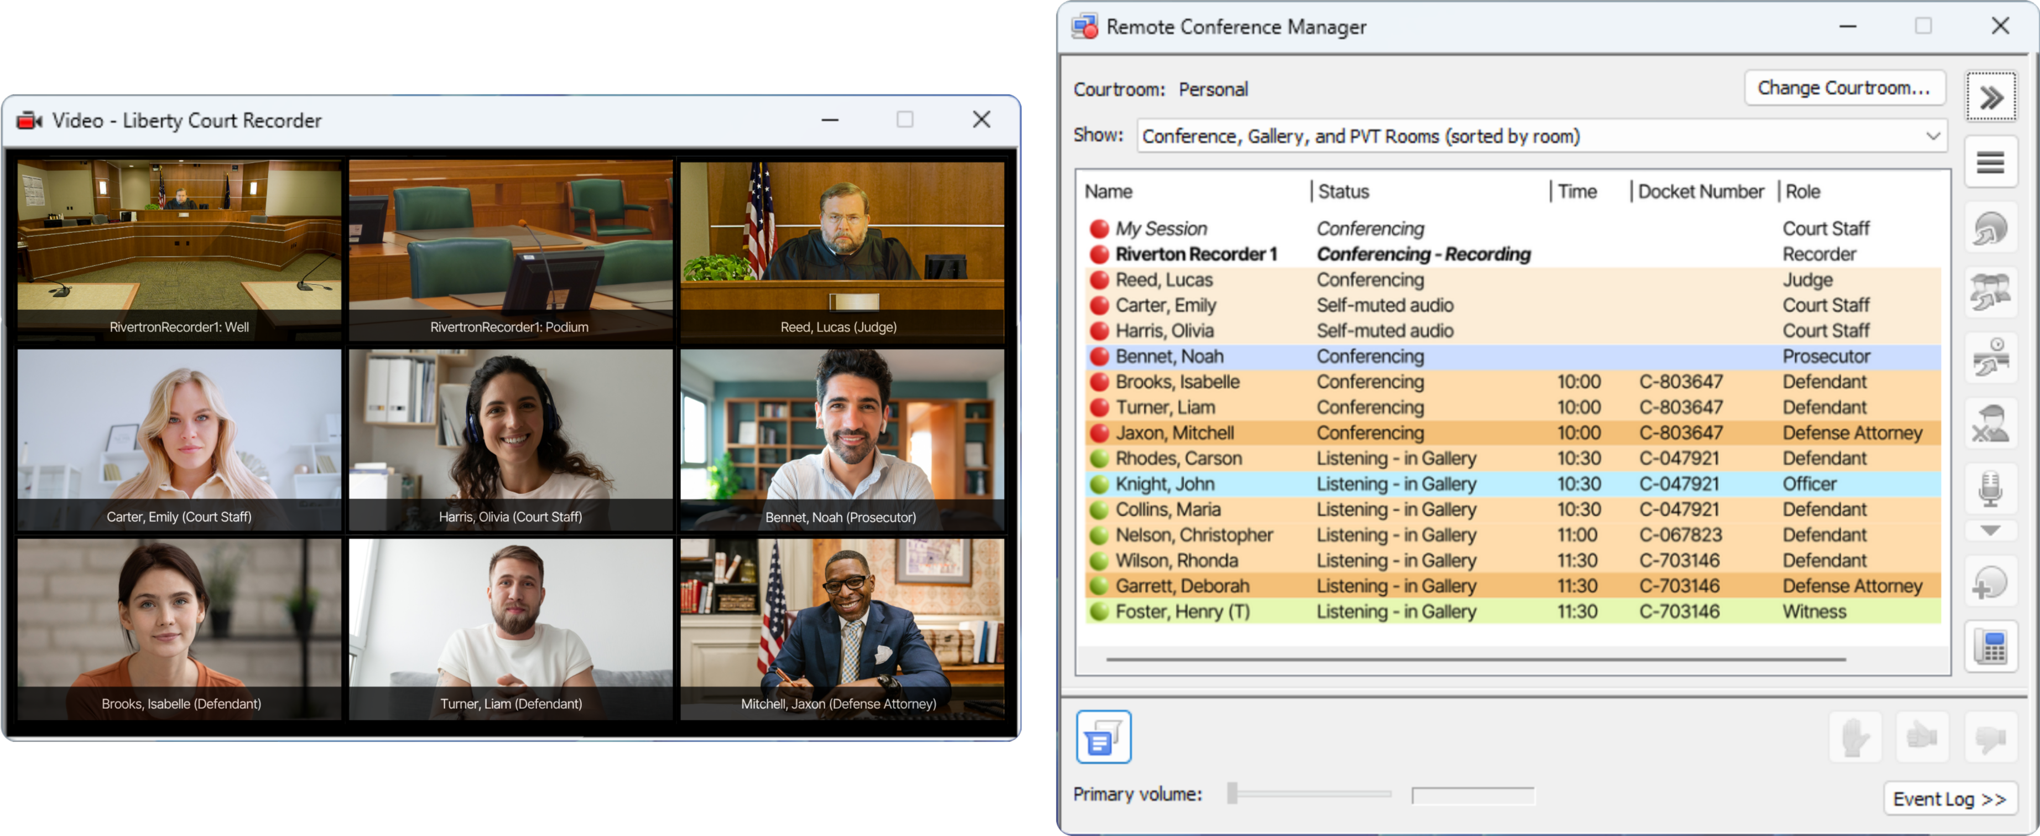The image size is (2040, 836).
Task: Click the Conferencing - Recording status text
Action: point(1423,255)
